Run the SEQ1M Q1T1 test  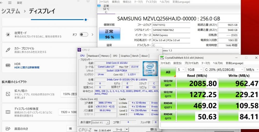168,94
